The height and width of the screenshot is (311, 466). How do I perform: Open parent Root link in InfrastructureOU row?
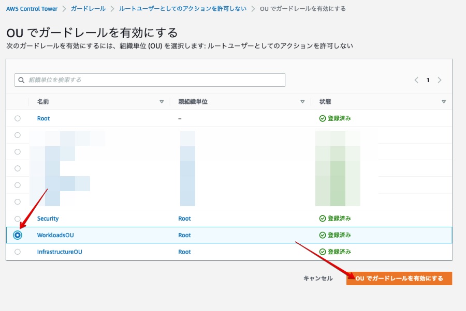coord(184,252)
